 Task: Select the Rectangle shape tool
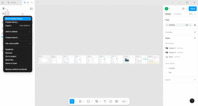click(89, 101)
